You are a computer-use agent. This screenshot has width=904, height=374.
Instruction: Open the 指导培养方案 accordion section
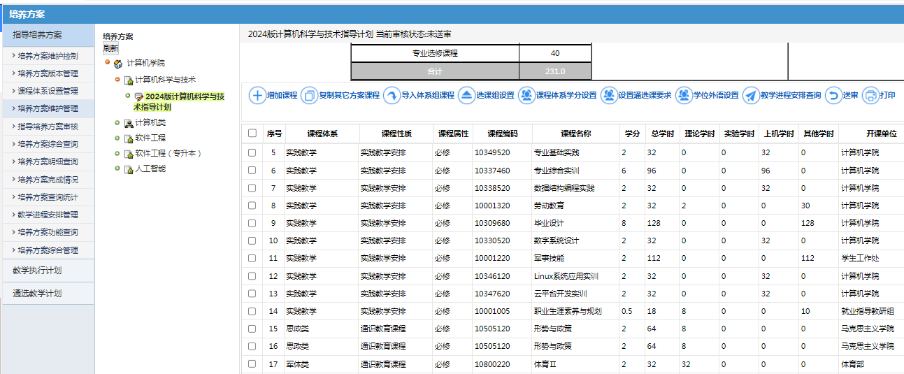[48, 35]
